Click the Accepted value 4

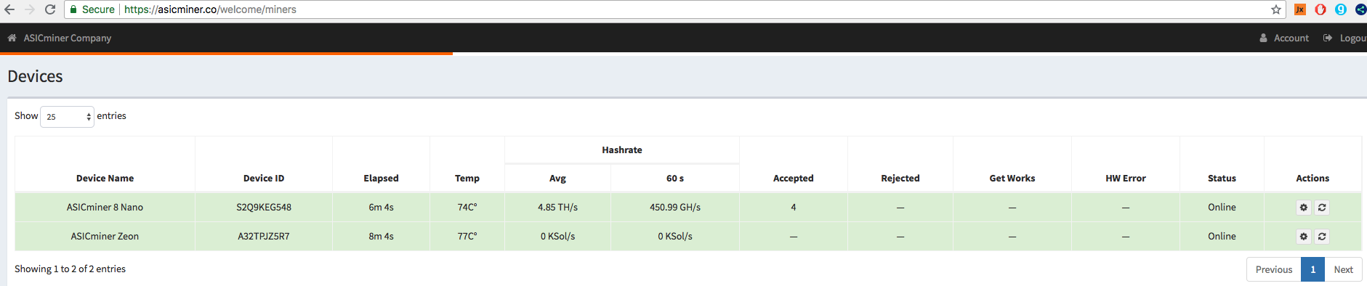(794, 208)
